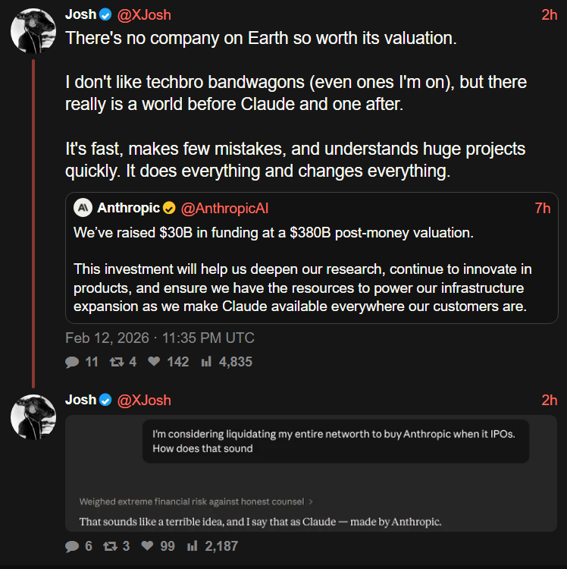Open the quoted Anthropic funding announcement post
567x569 pixels.
coord(311,272)
